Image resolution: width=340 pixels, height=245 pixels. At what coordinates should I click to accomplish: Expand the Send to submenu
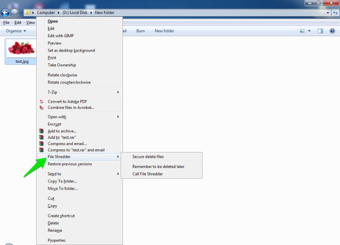80,174
